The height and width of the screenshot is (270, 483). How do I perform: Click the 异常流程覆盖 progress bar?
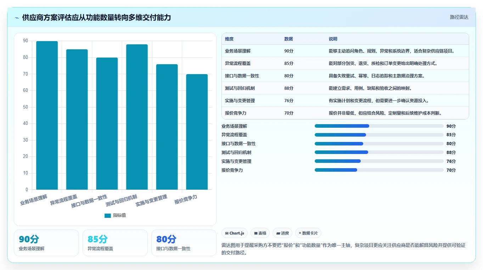pos(379,135)
